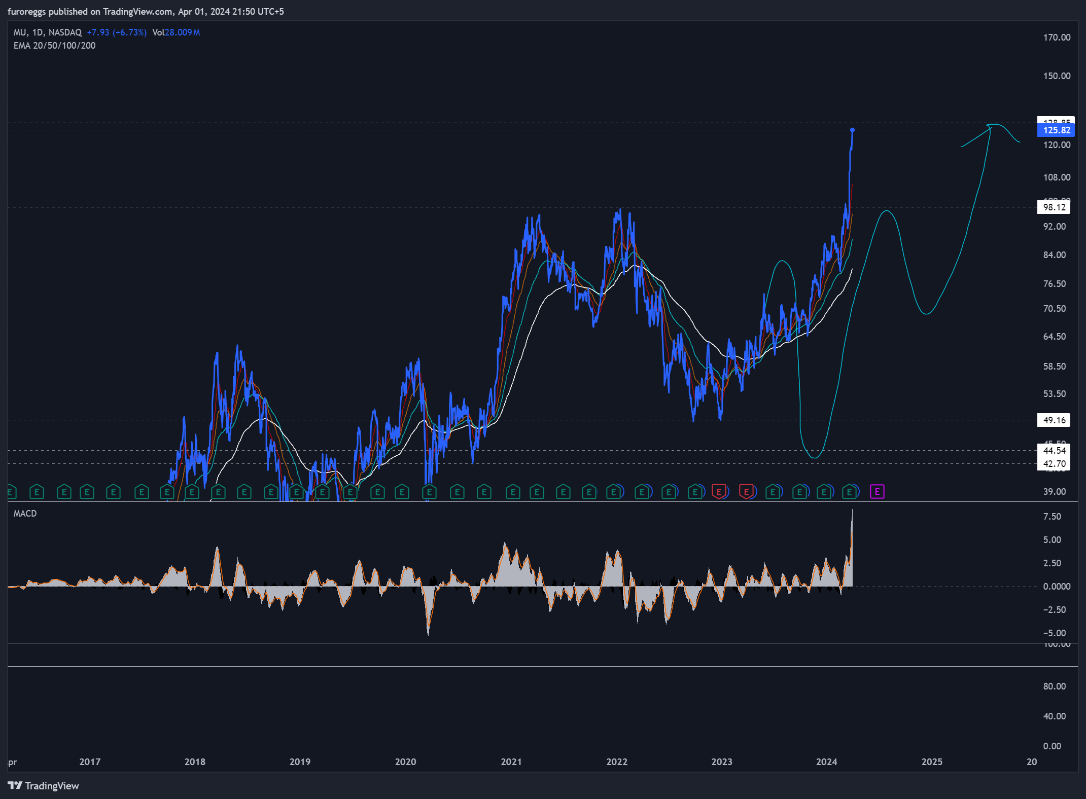This screenshot has height=799, width=1086.
Task: Click the 2018 label on the time axis
Action: coord(195,761)
